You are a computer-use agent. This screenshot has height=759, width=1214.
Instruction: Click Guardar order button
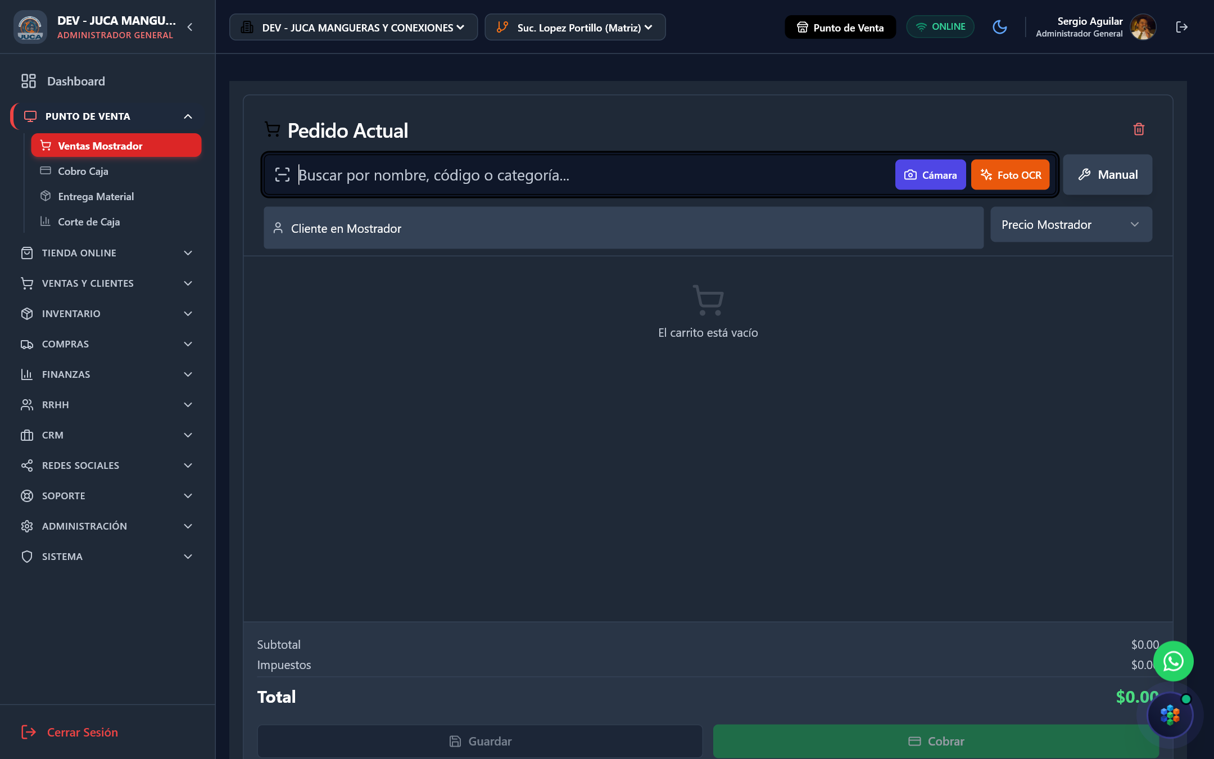pos(480,741)
